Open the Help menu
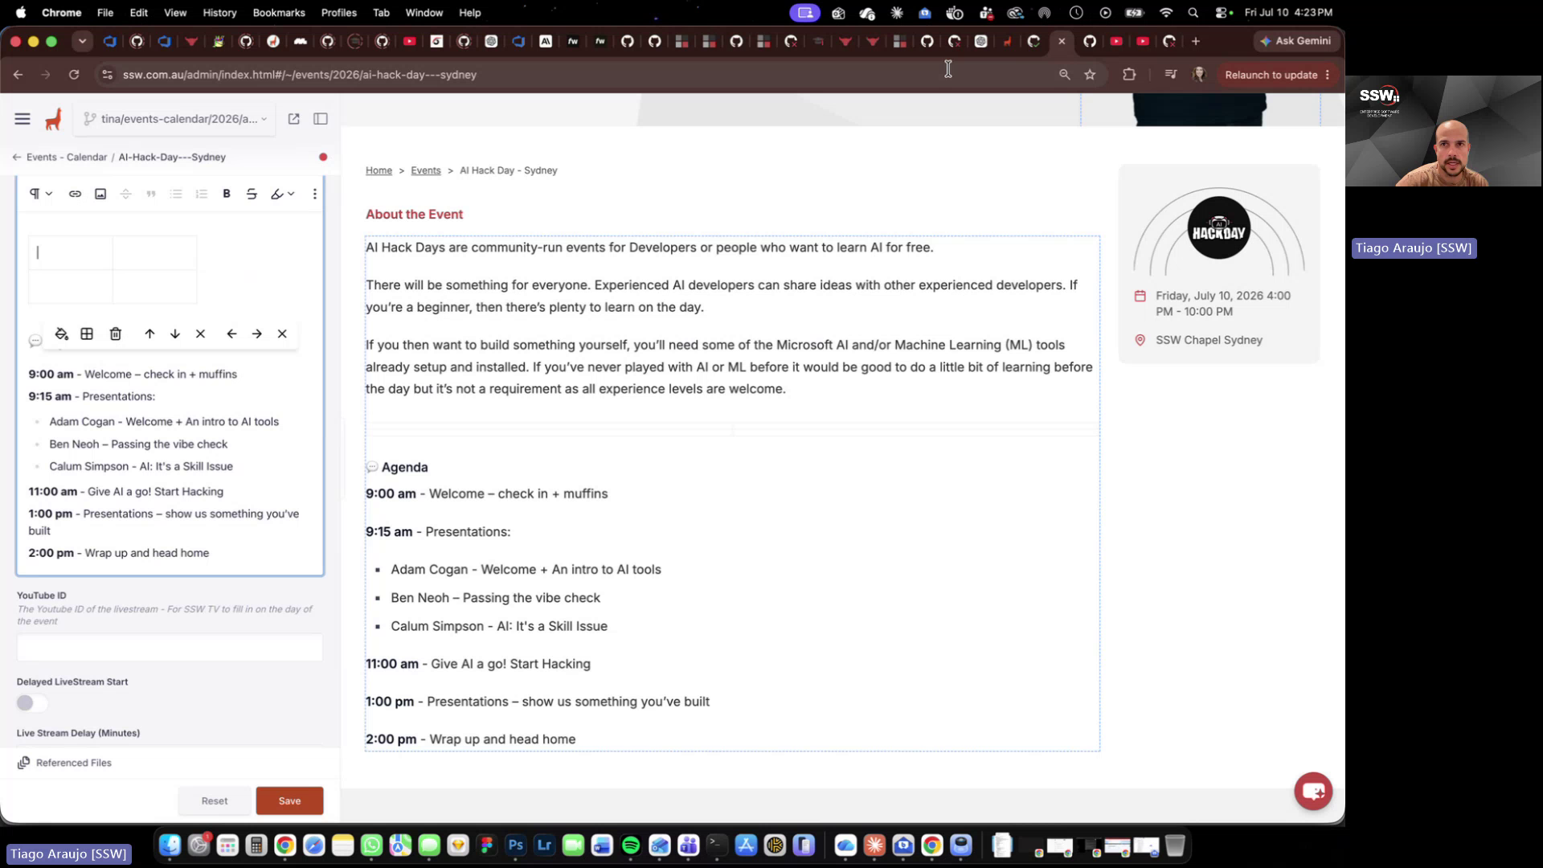 (470, 13)
